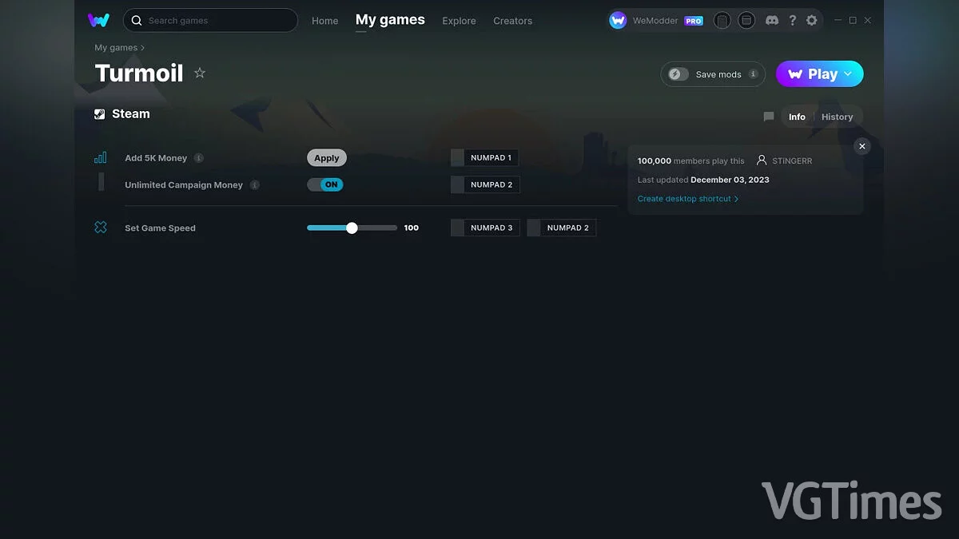
Task: Click the Search games field
Action: click(210, 20)
